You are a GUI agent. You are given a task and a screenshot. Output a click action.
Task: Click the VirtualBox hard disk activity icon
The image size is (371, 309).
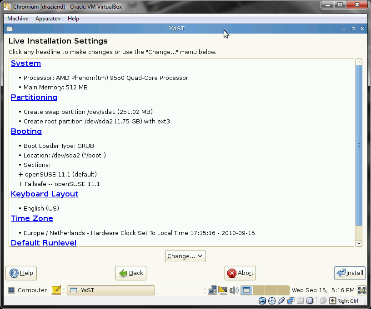click(262, 301)
